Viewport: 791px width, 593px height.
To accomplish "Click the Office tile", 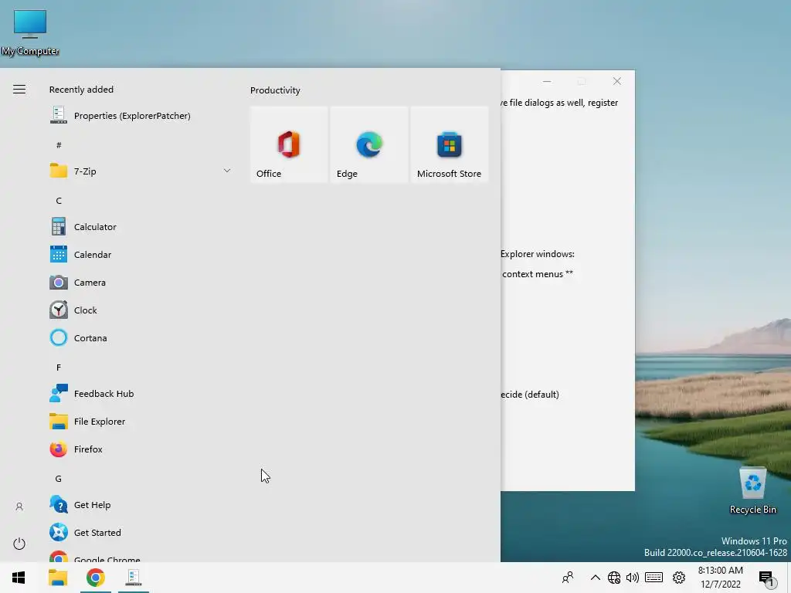I will (289, 144).
